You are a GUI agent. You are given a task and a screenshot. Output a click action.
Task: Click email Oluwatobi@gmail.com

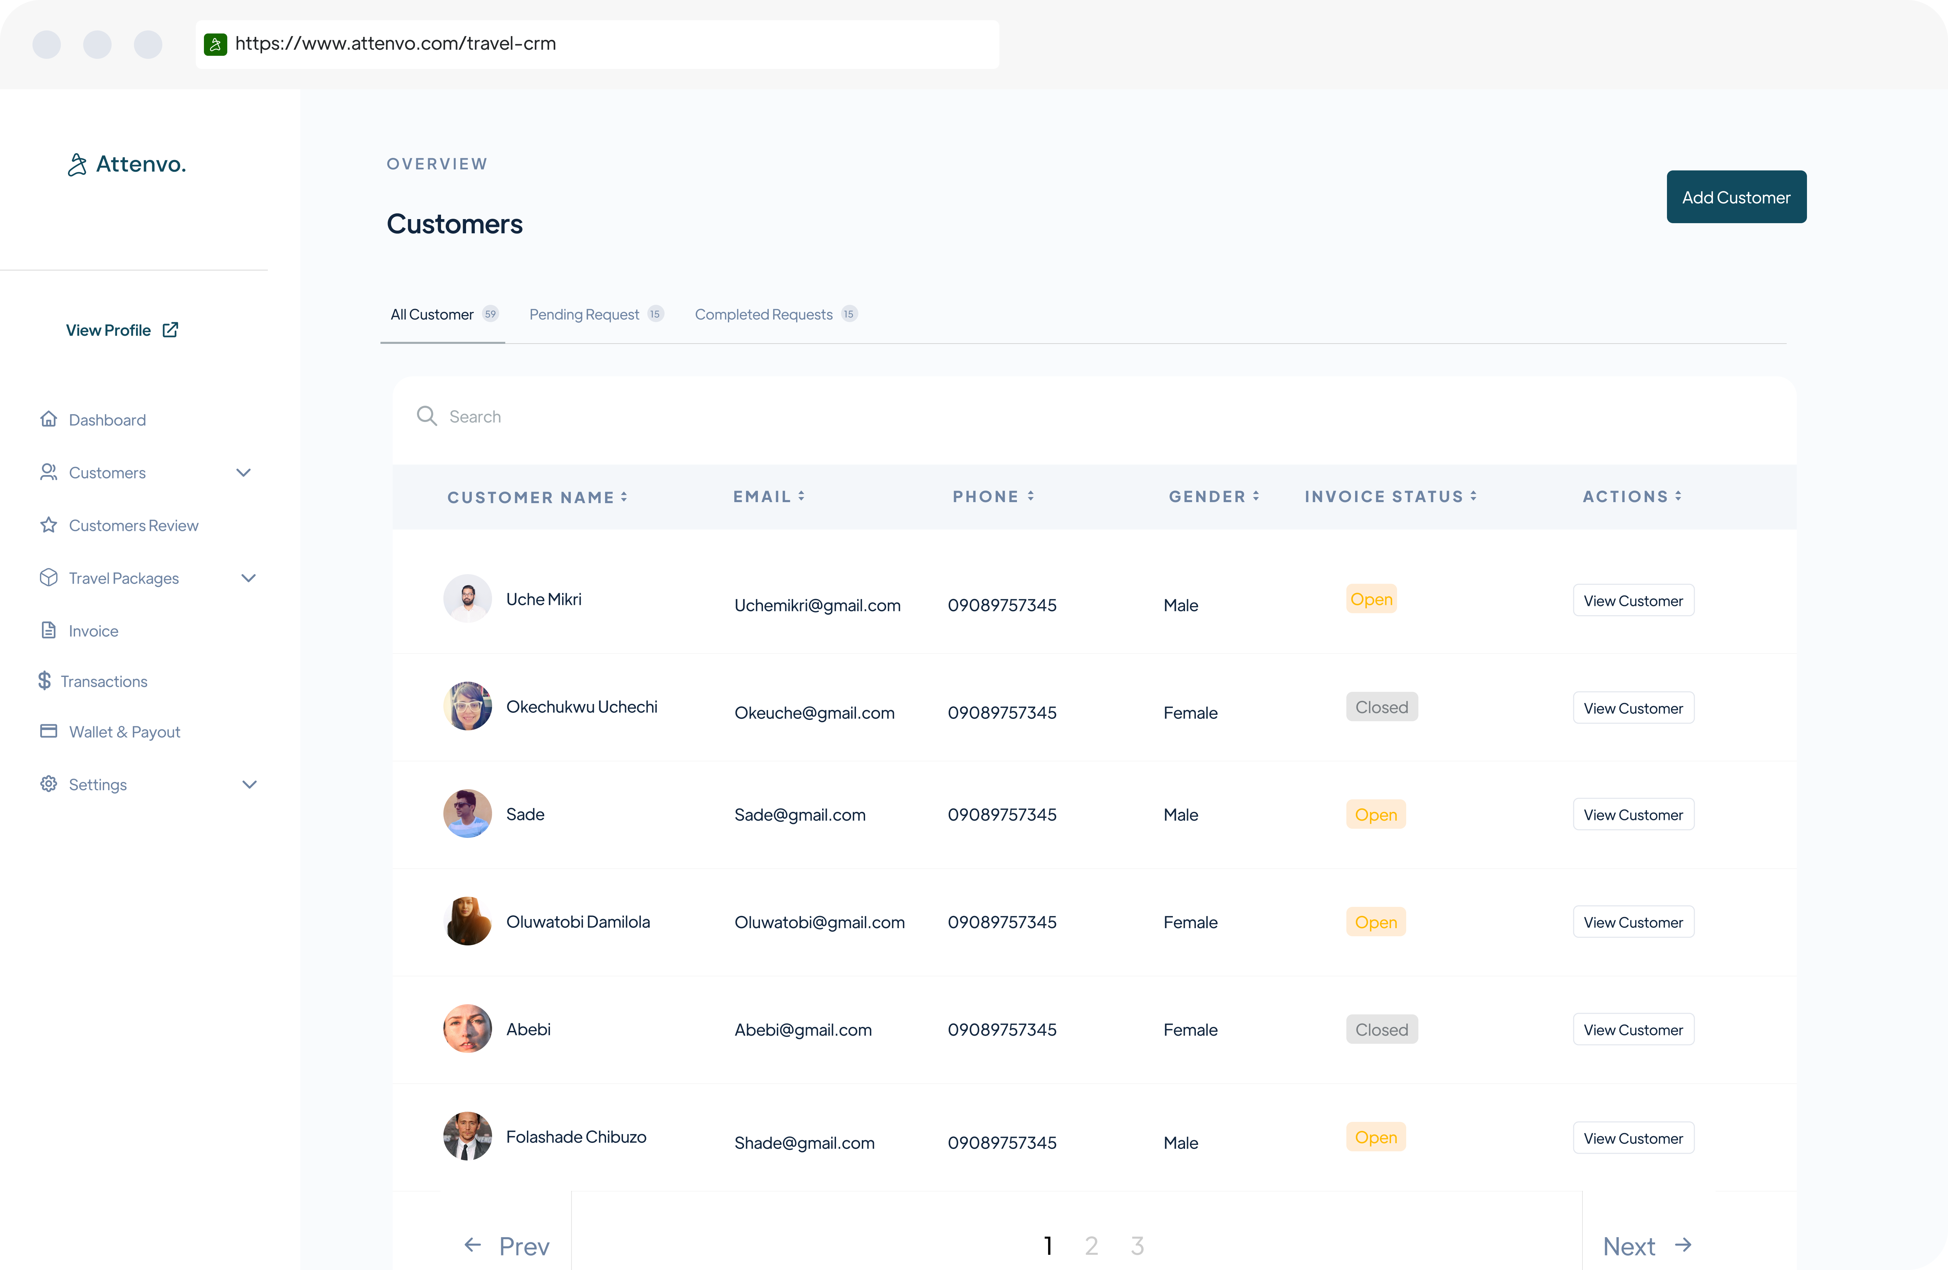tap(819, 922)
